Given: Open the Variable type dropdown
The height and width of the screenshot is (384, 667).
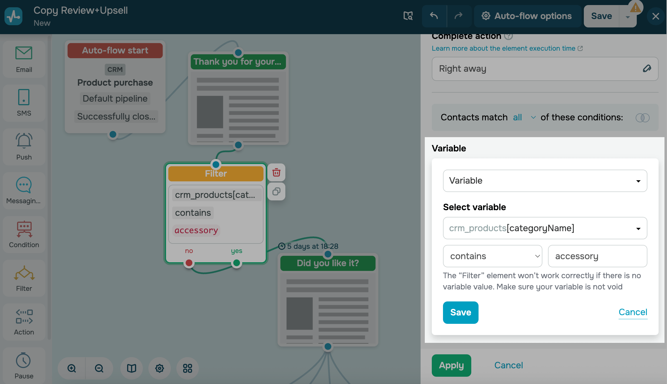Looking at the screenshot, I should pos(545,181).
